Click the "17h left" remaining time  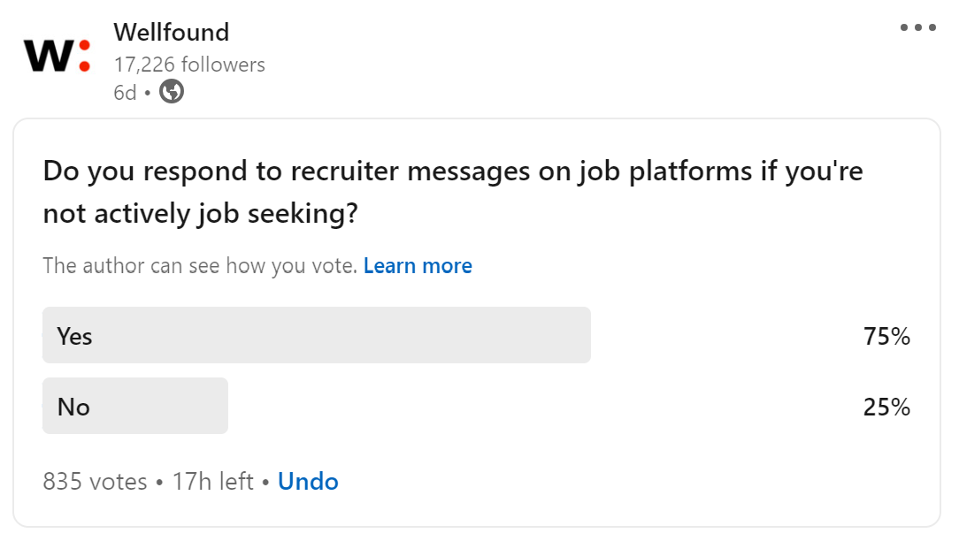point(213,482)
